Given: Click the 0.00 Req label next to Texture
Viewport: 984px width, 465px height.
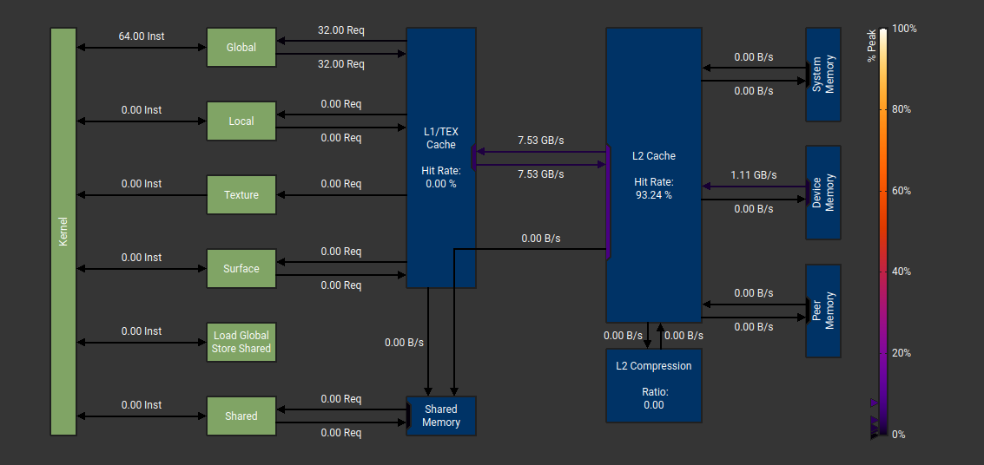Looking at the screenshot, I should (x=341, y=184).
